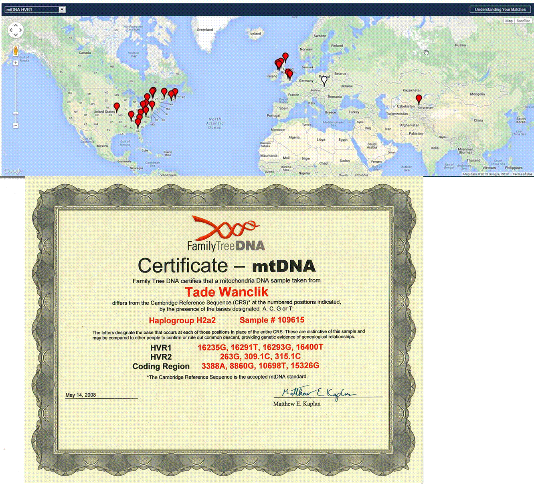The height and width of the screenshot is (484, 534).
Task: Open Understanding Your Matches
Action: 500,10
